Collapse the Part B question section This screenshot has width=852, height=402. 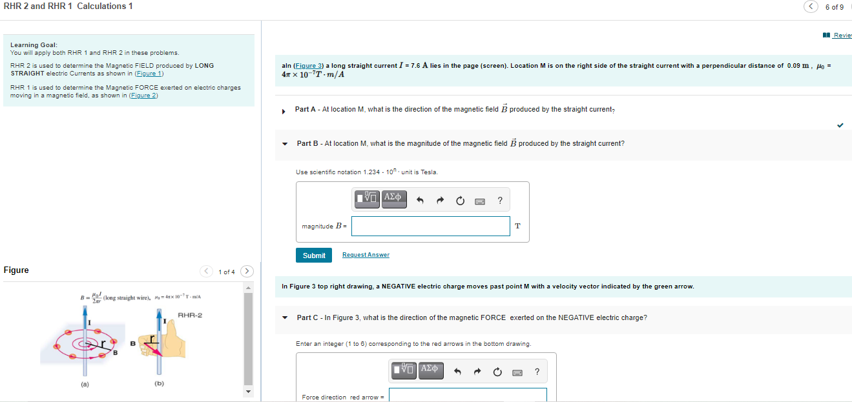[284, 143]
